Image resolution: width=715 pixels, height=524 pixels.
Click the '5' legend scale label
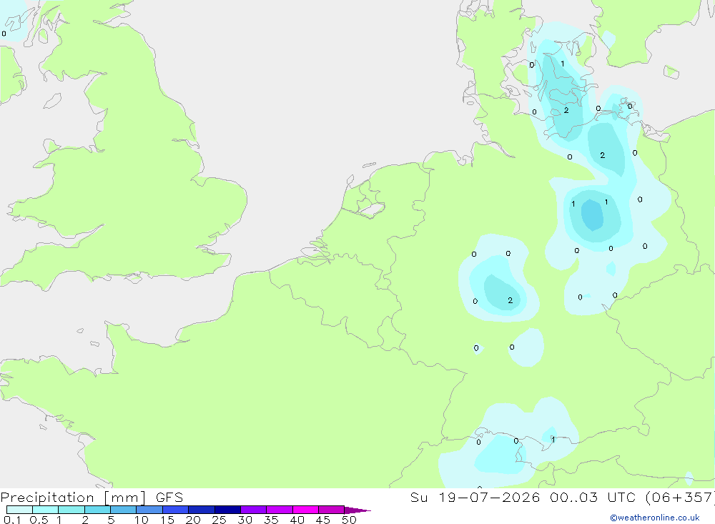(x=111, y=520)
